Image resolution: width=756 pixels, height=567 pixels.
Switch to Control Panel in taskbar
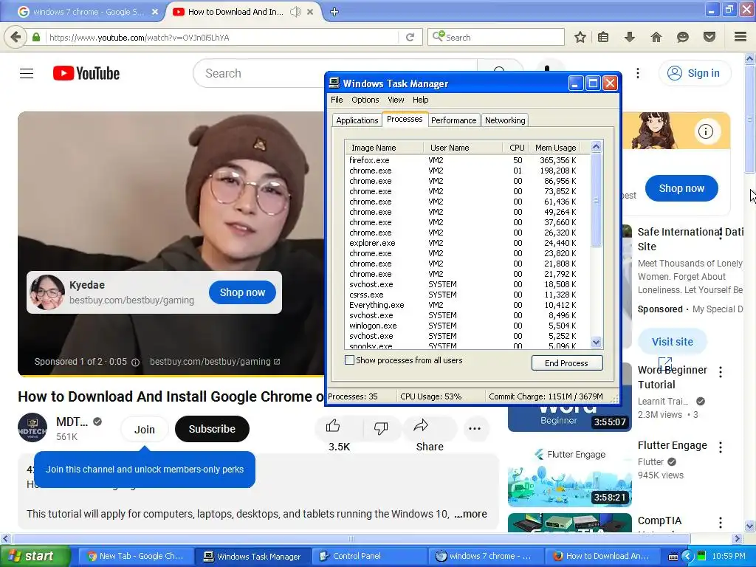coord(369,556)
